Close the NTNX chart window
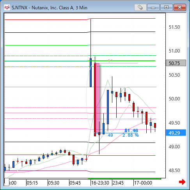The height and width of the screenshot is (190, 190). (x=180, y=7)
